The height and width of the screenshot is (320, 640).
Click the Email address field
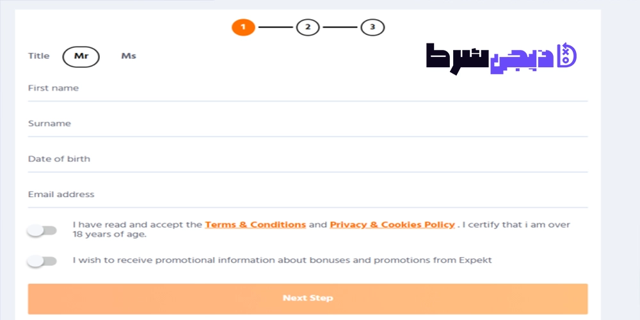pos(308,196)
